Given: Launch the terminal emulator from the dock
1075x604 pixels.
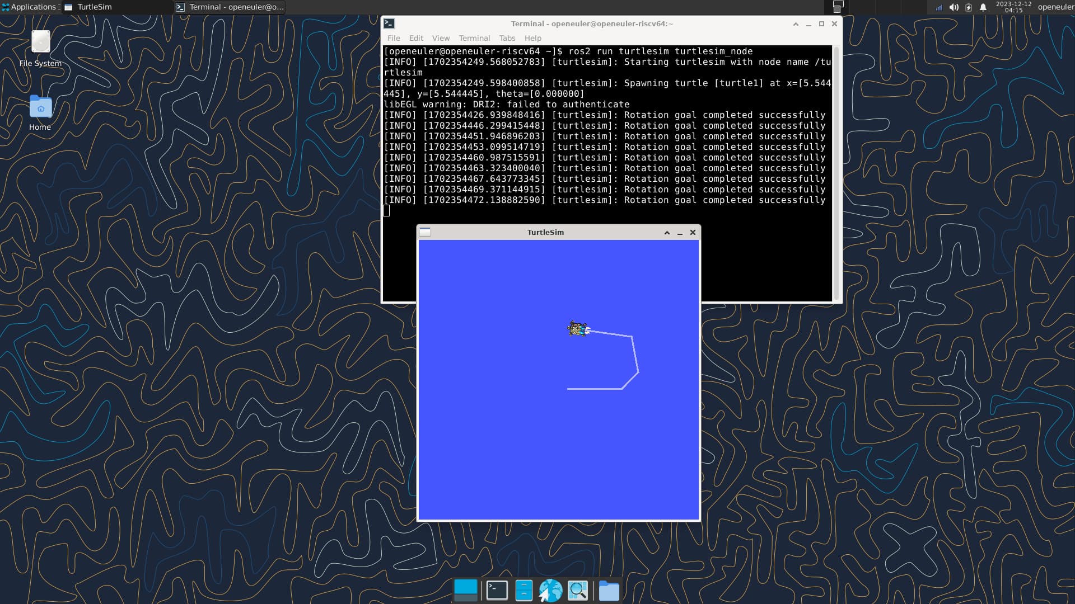Looking at the screenshot, I should point(497,590).
